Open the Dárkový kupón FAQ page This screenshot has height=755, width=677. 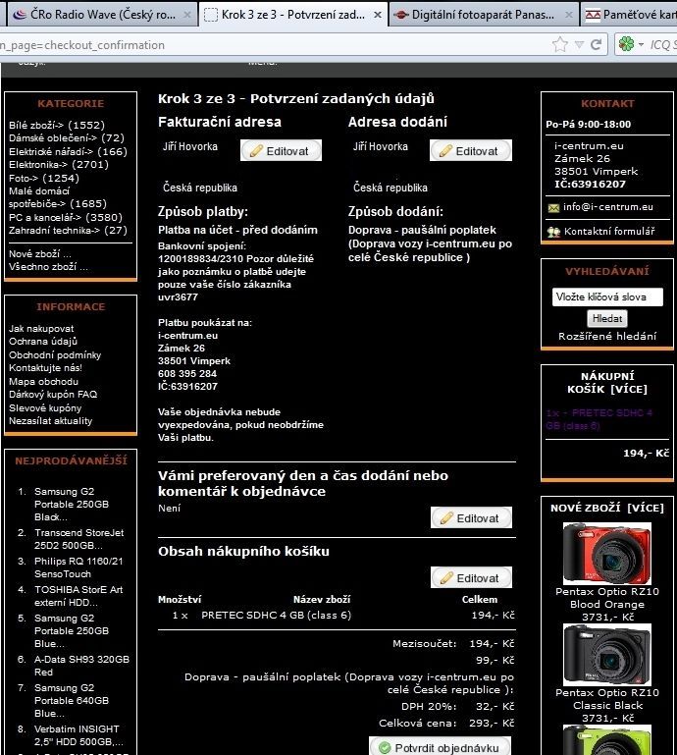pyautogui.click(x=53, y=395)
